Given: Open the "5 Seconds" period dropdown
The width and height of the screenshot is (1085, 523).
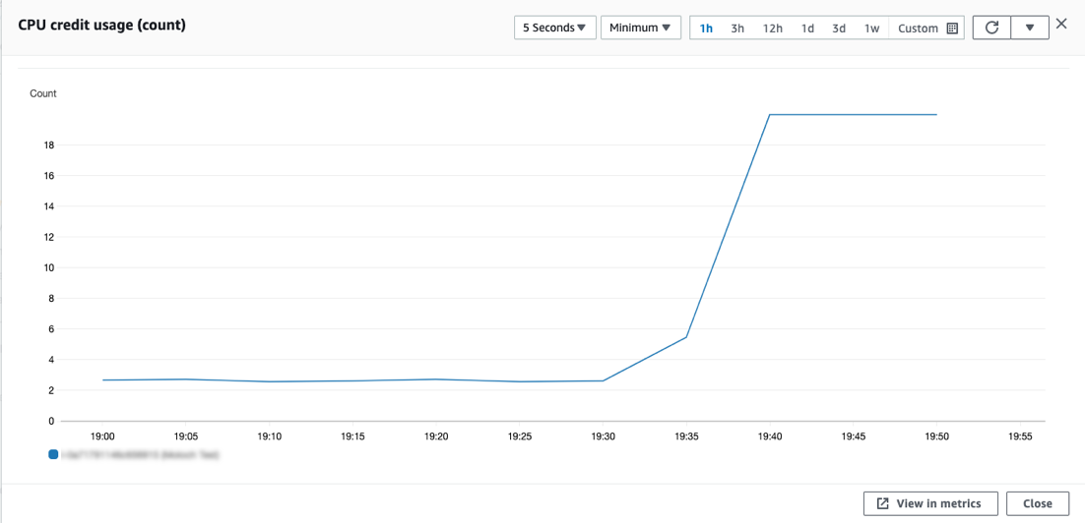Looking at the screenshot, I should click(x=554, y=28).
